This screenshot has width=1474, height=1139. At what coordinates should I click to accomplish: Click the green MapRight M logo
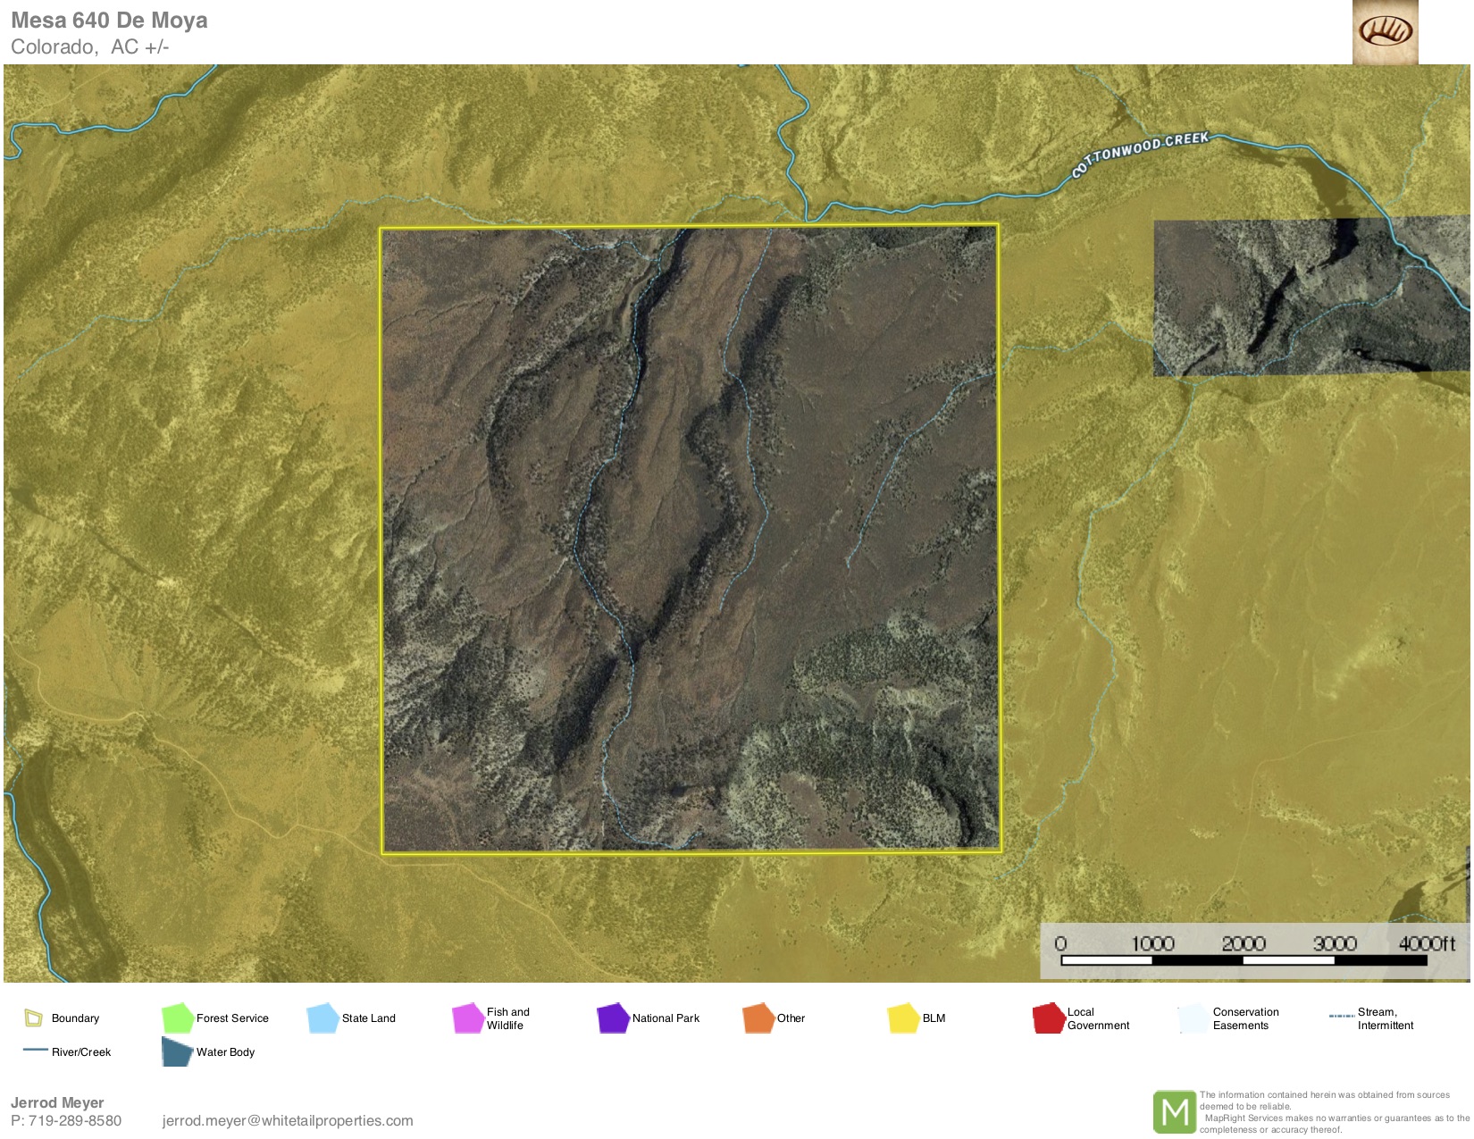point(1174,1112)
